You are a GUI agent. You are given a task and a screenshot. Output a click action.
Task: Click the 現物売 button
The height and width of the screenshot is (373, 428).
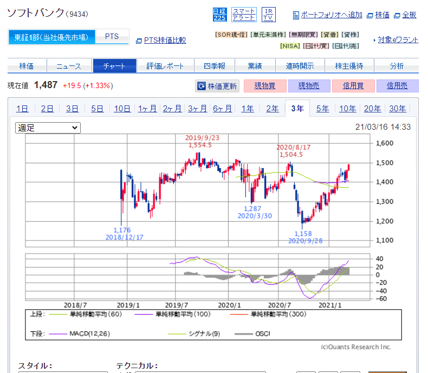(x=309, y=86)
